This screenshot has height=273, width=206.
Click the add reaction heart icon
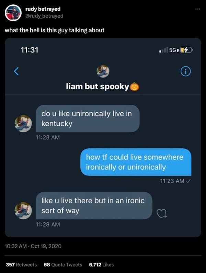(162, 214)
